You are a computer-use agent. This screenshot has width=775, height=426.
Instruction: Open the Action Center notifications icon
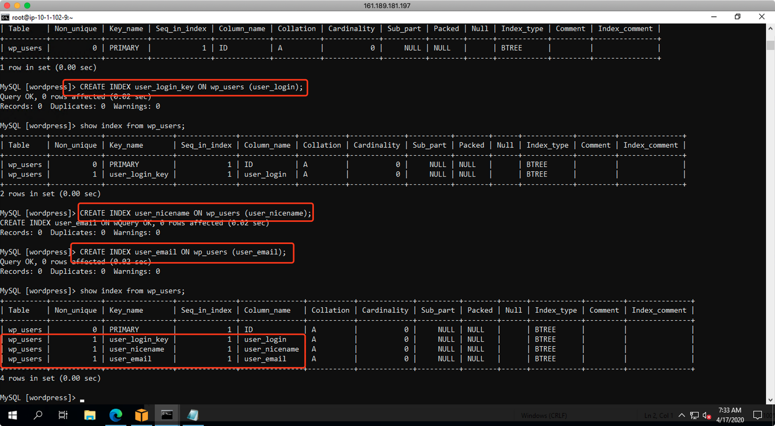(x=757, y=415)
